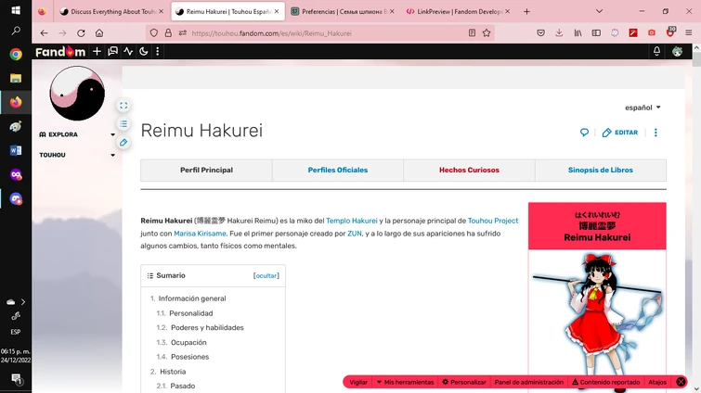Click the floating pencil edit icon
Image resolution: width=701 pixels, height=393 pixels.
click(123, 143)
